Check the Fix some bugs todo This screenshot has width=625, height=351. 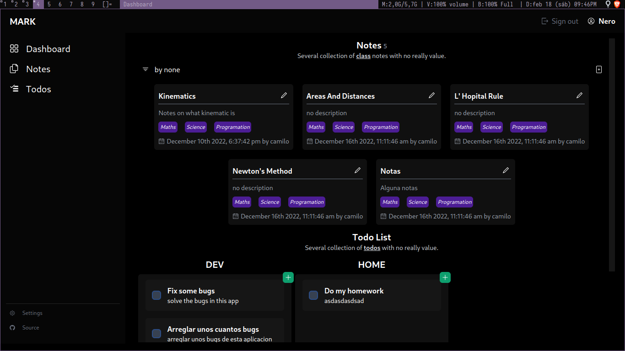click(x=156, y=295)
